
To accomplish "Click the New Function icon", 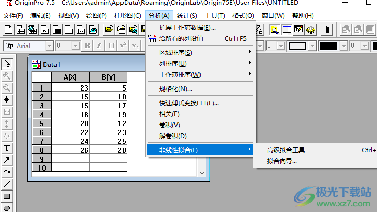I will pos(69,29).
